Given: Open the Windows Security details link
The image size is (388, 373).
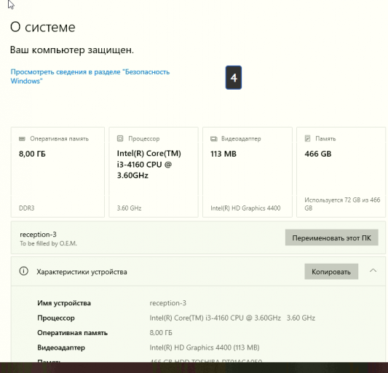Looking at the screenshot, I should tap(90, 76).
